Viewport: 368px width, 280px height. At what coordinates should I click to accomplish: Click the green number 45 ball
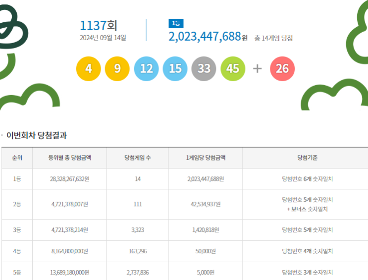tap(233, 69)
